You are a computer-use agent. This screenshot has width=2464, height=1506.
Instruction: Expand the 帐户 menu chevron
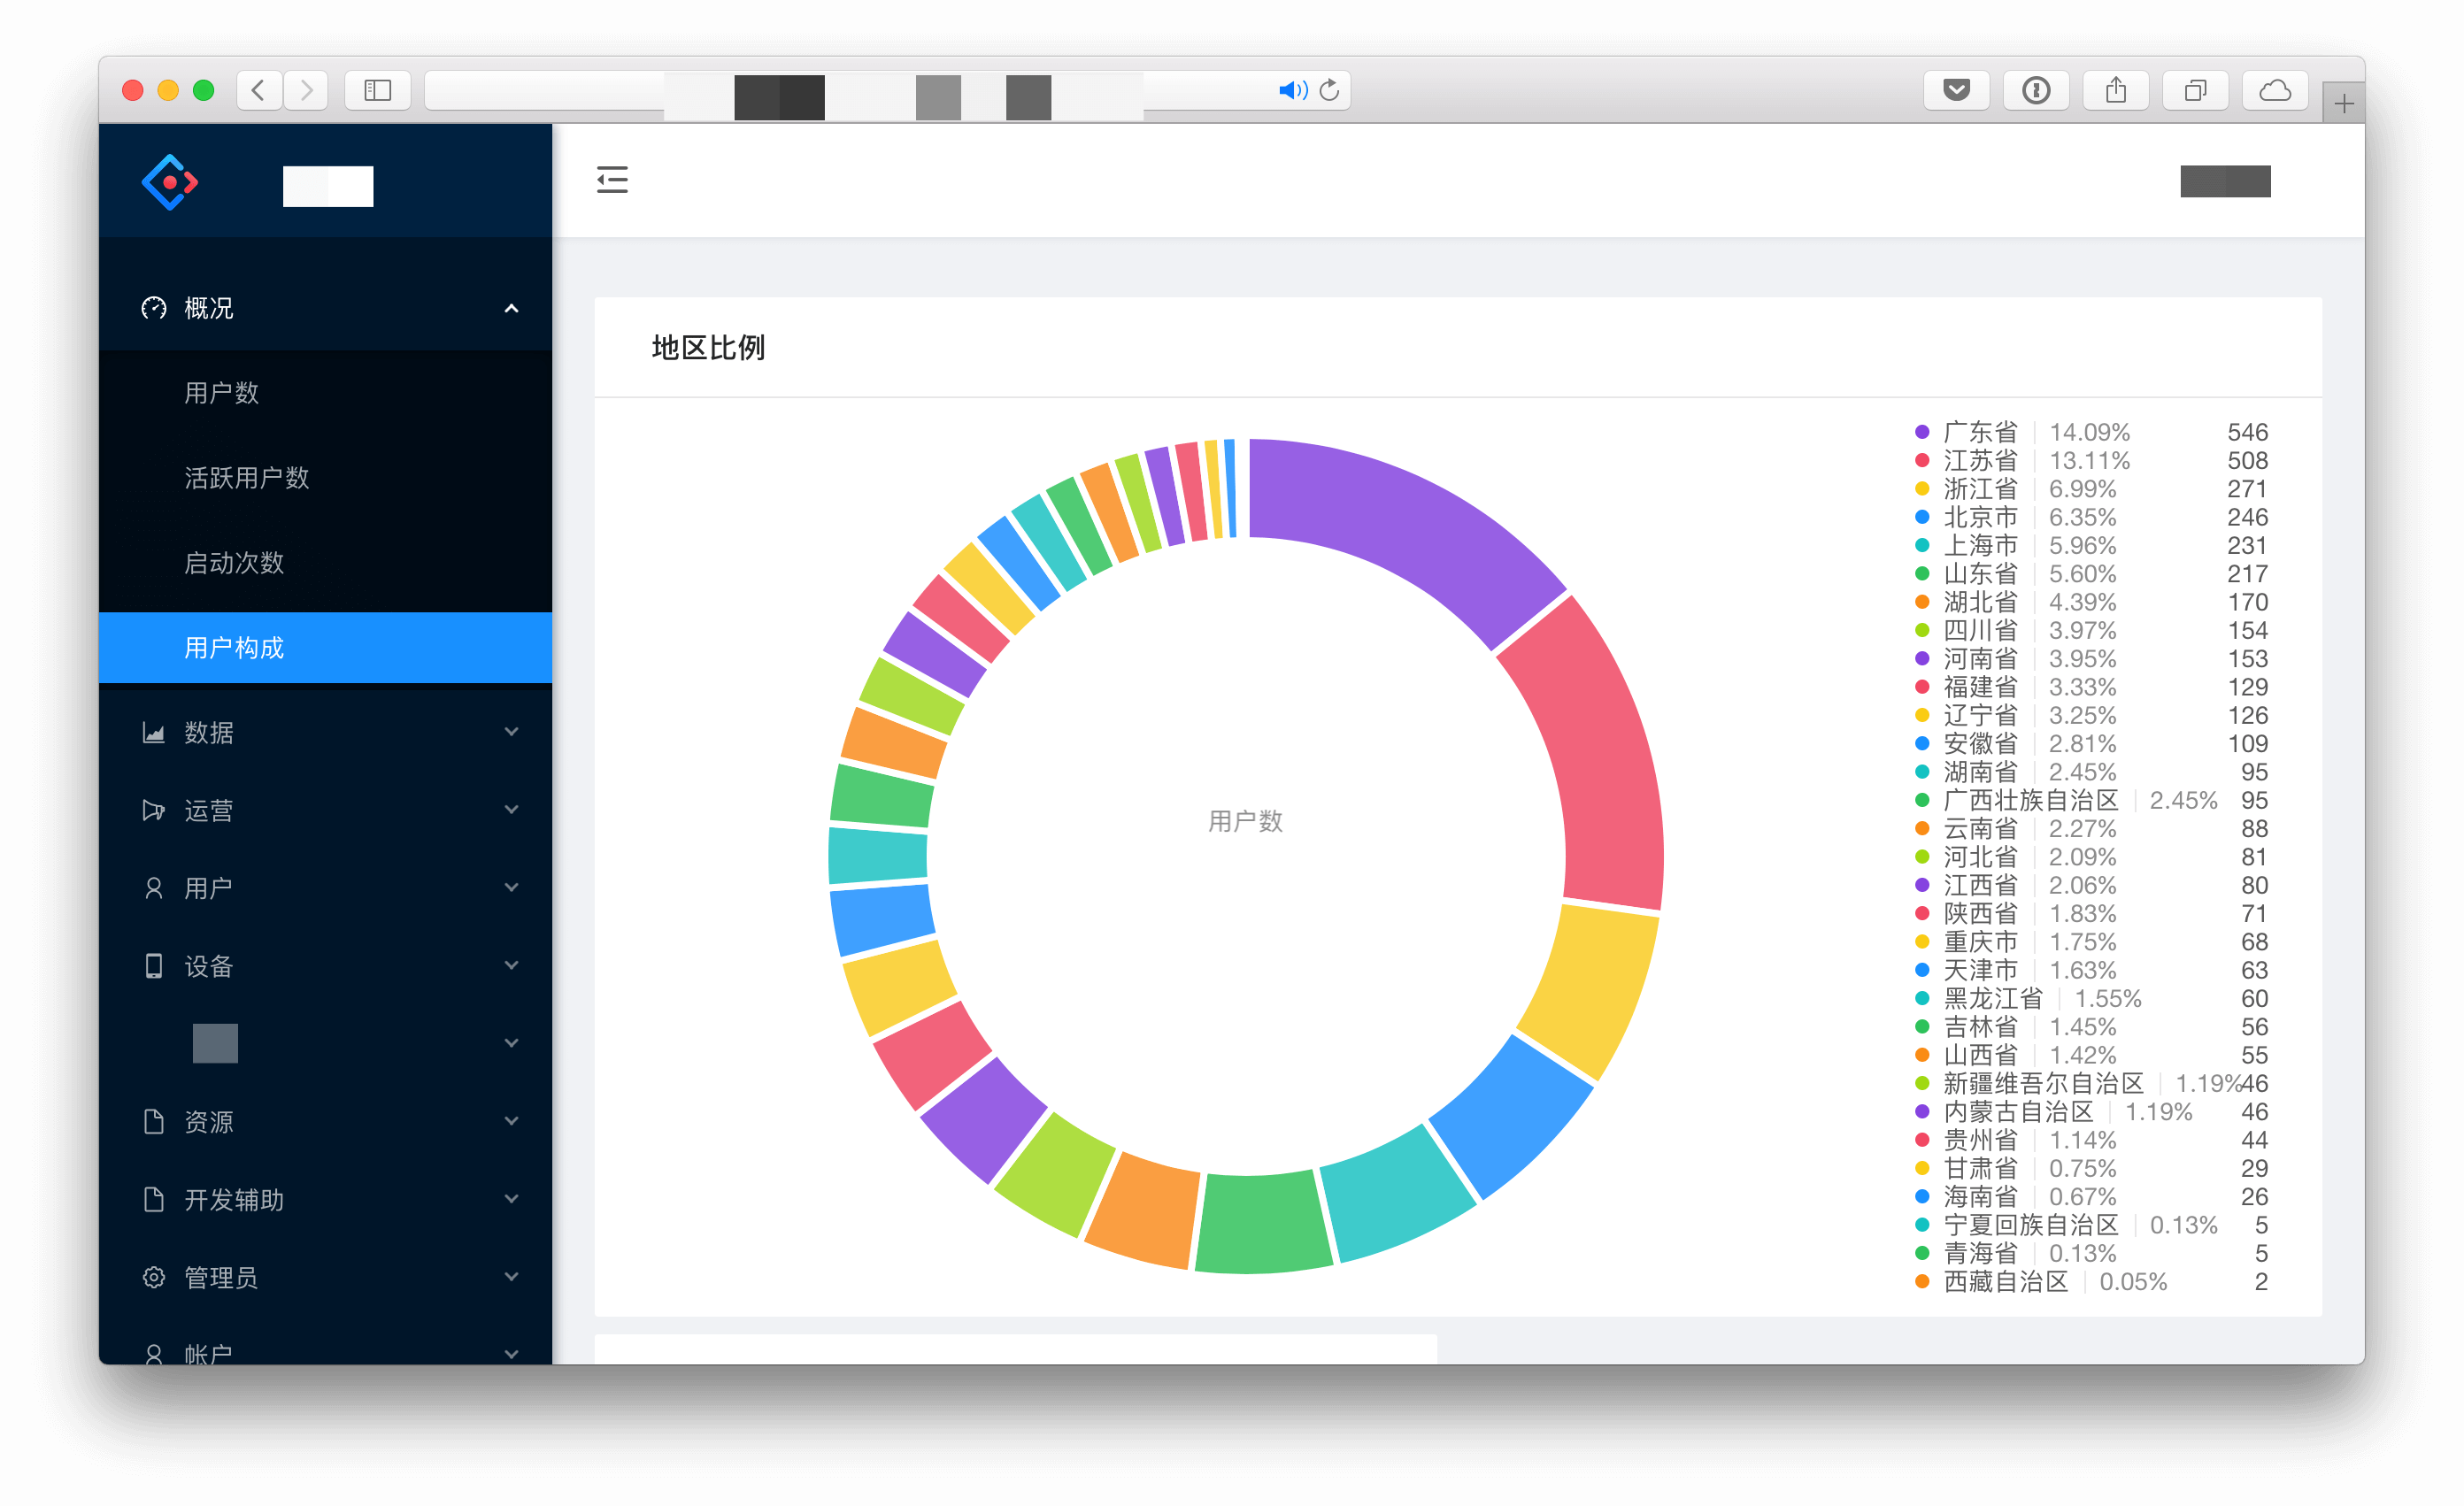coord(511,1354)
